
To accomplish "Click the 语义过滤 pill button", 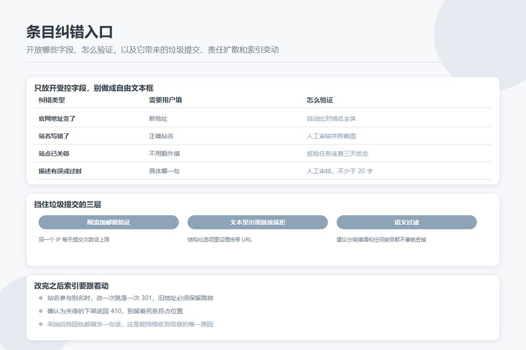I will [x=407, y=222].
